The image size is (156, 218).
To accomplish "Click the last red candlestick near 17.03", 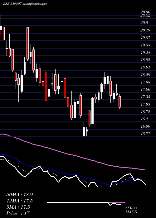I will tap(119, 102).
